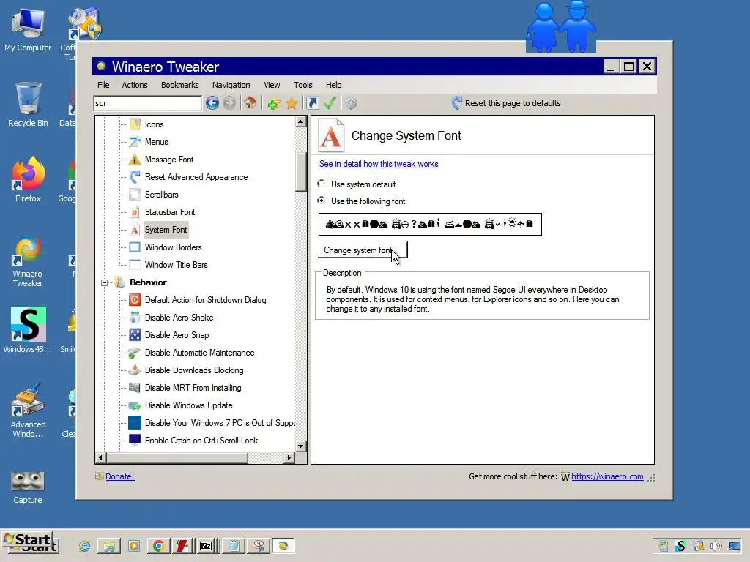Viewport: 750px width, 562px height.
Task: Select Enable Crash on Ctrl+Scroll Lock
Action: [x=201, y=441]
